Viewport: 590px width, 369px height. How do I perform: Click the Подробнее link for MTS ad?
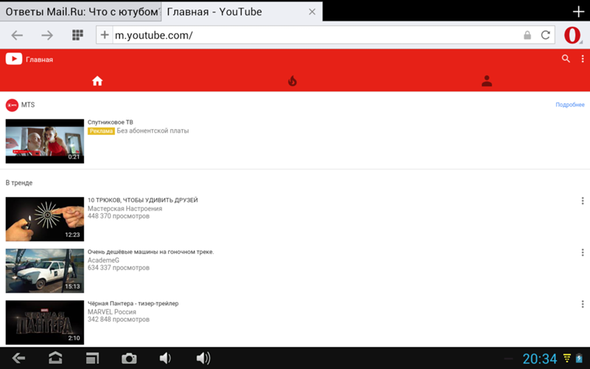[569, 105]
